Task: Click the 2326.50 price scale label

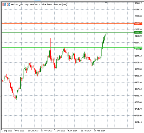Action: pos(138,3)
